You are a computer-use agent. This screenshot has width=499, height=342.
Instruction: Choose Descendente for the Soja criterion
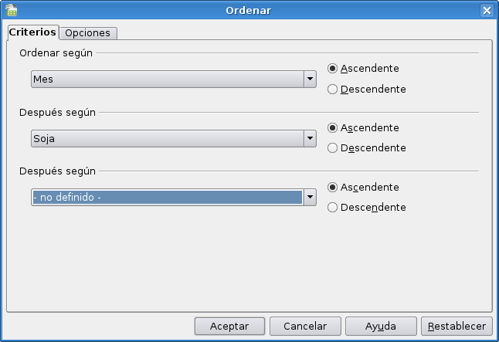click(x=333, y=148)
